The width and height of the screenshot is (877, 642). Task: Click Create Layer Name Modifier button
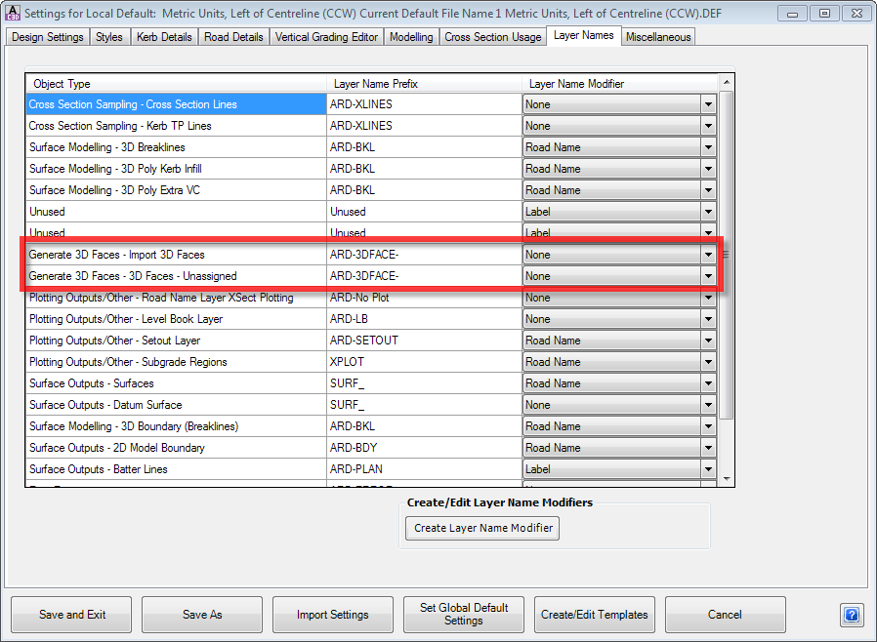pyautogui.click(x=482, y=528)
